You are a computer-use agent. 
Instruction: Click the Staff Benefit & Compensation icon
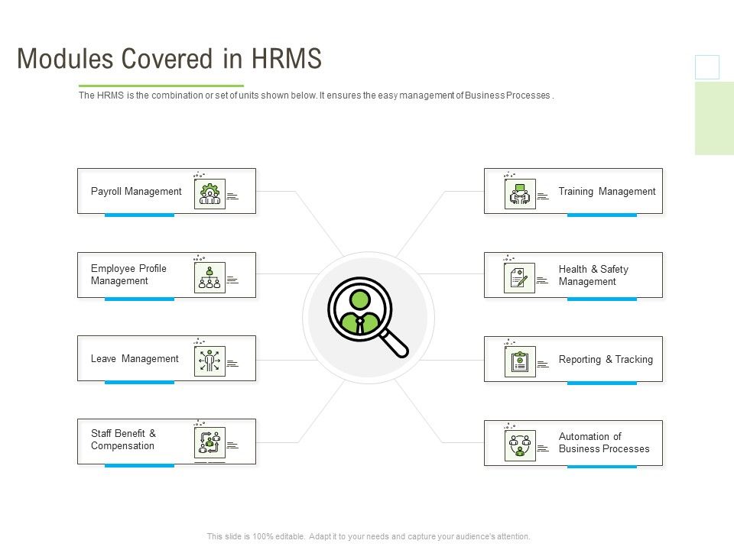click(209, 442)
